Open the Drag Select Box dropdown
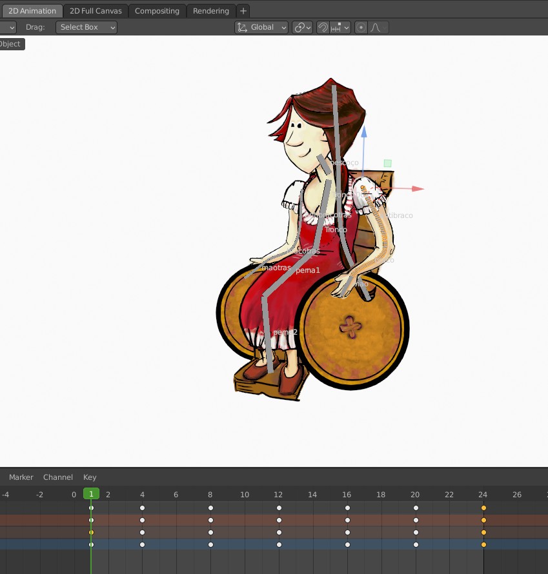This screenshot has width=548, height=574. click(x=86, y=28)
